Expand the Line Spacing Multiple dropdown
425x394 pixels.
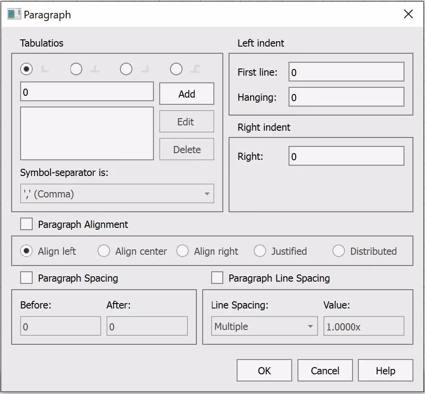(x=264, y=326)
